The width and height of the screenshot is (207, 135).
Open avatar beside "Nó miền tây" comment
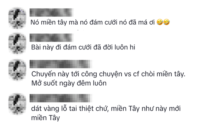17,18
